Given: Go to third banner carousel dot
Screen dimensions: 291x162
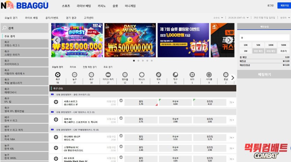Looking at the screenshot, I should click(143, 60).
